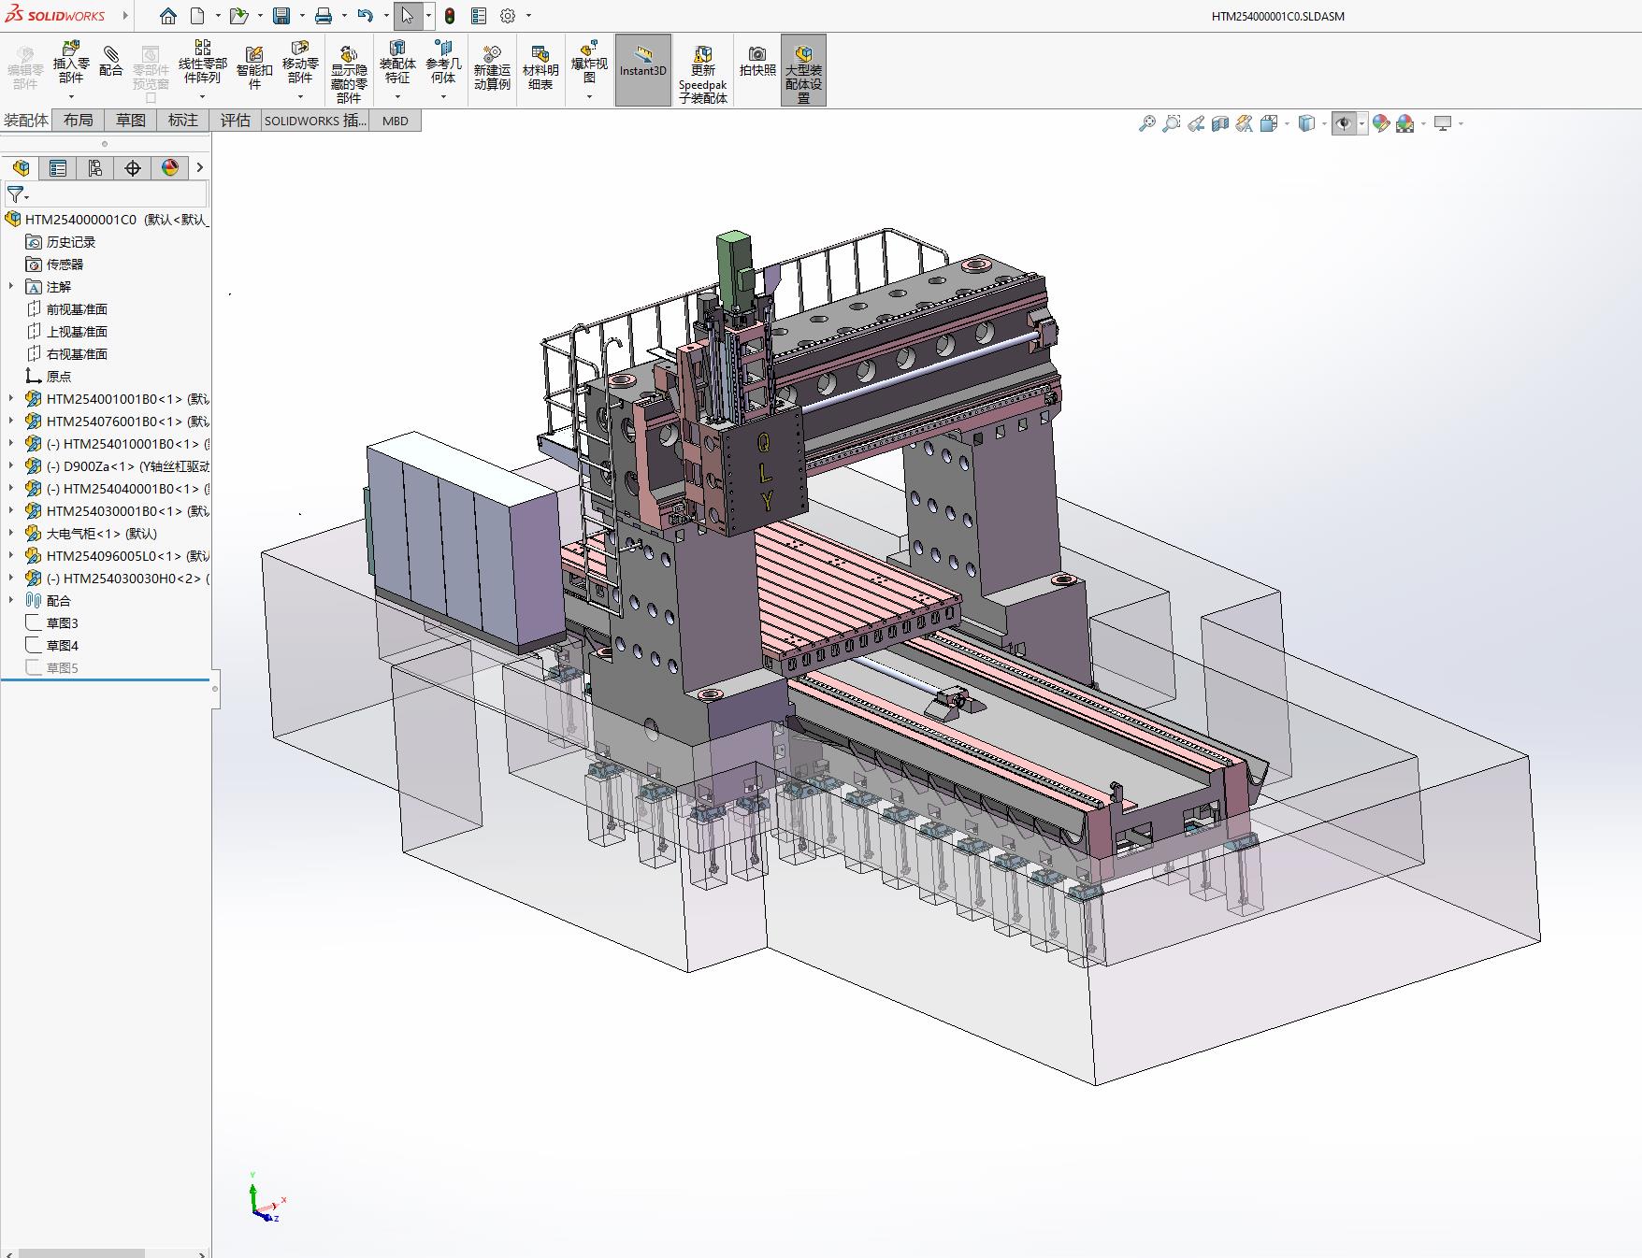Click the 配合 (Mate) paperclip tool
1642x1258 pixels.
110,62
